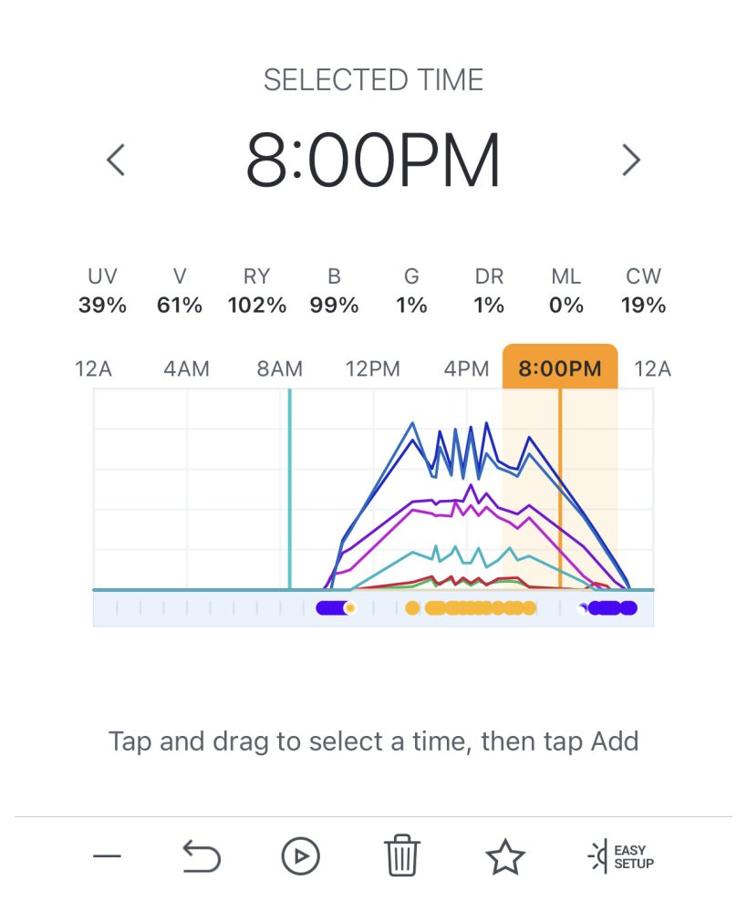Select the ML 0% channel

[566, 291]
